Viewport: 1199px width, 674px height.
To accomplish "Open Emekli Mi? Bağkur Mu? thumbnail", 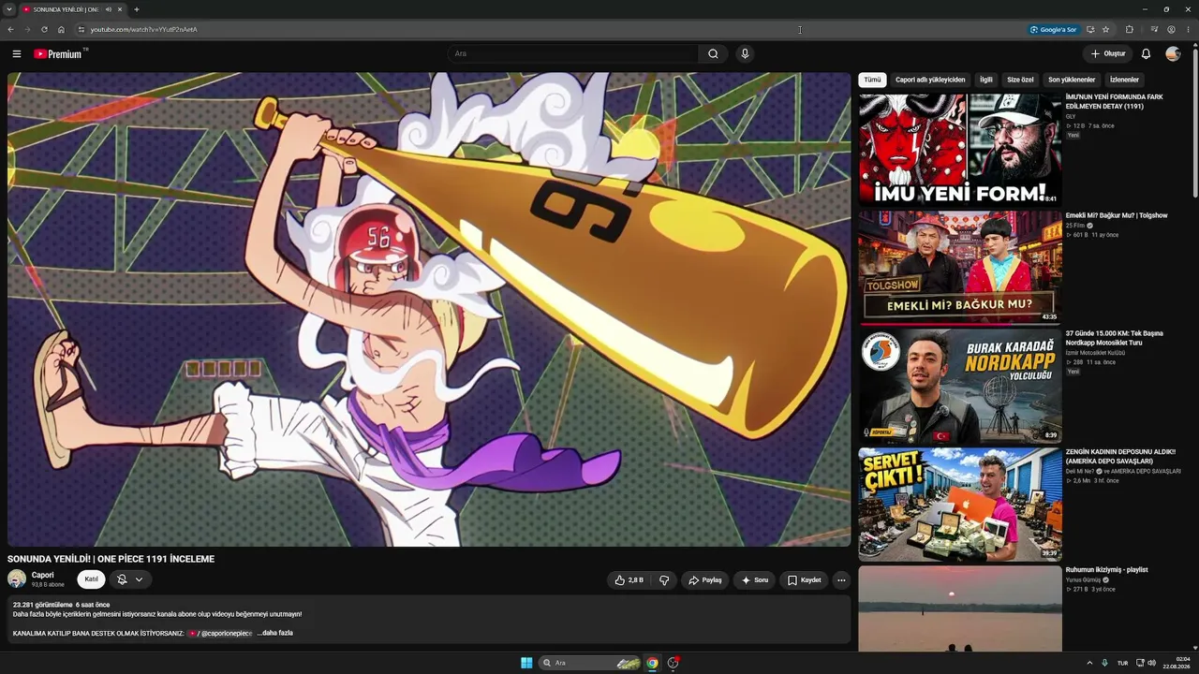I will [960, 267].
